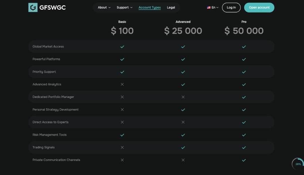Click Advanced cross for Dedicated Portfolio Manager

click(183, 97)
